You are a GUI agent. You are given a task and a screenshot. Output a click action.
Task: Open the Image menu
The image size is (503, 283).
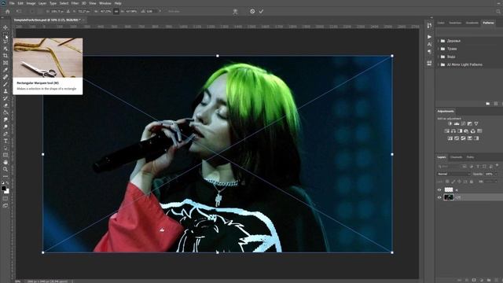[x=31, y=3]
